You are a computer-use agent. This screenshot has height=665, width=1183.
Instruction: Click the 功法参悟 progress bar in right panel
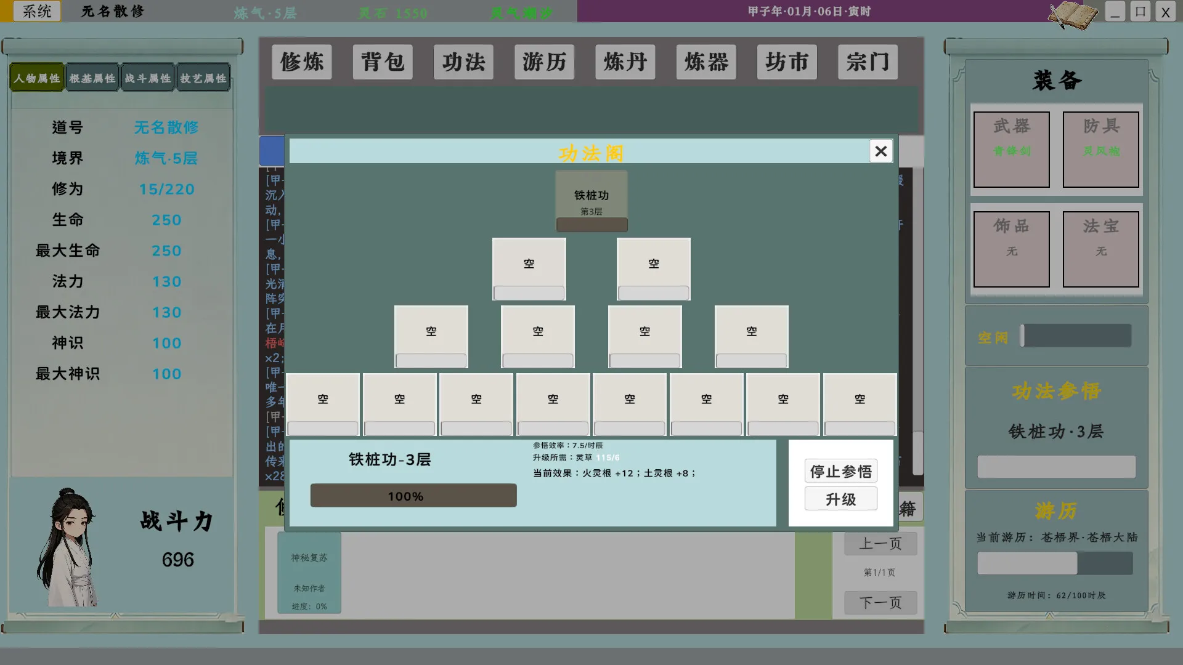point(1056,467)
